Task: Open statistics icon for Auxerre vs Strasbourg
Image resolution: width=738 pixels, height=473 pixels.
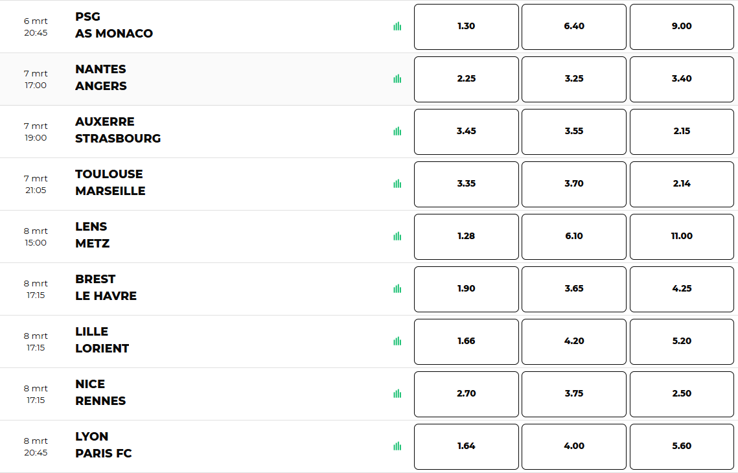Action: coord(397,132)
